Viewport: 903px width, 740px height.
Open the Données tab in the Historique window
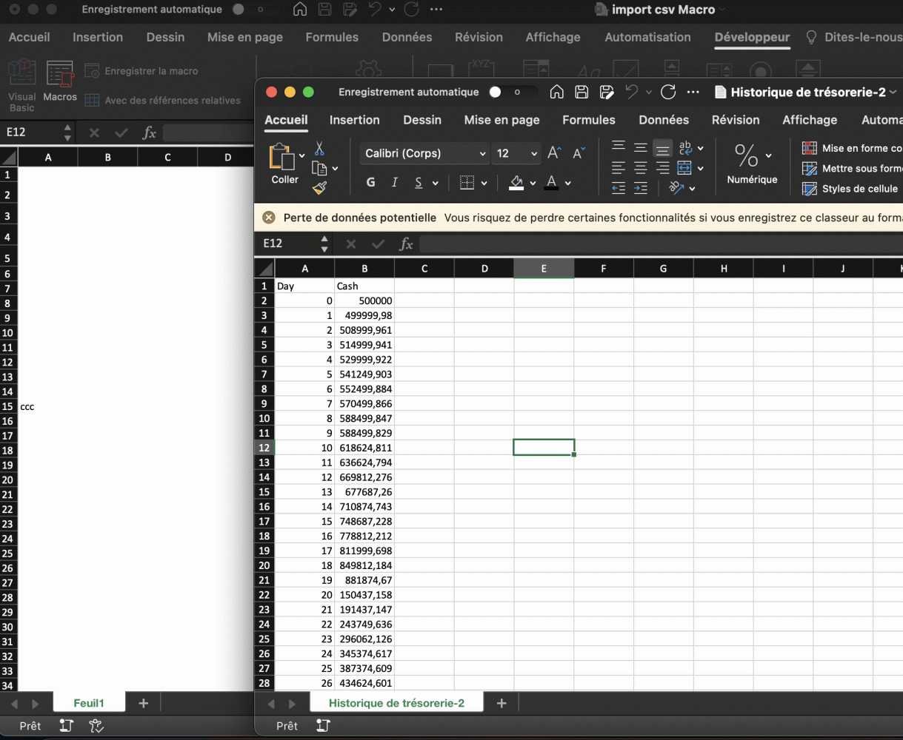click(x=664, y=120)
